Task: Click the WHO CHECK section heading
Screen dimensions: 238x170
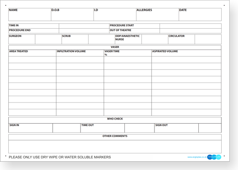Action: point(115,119)
